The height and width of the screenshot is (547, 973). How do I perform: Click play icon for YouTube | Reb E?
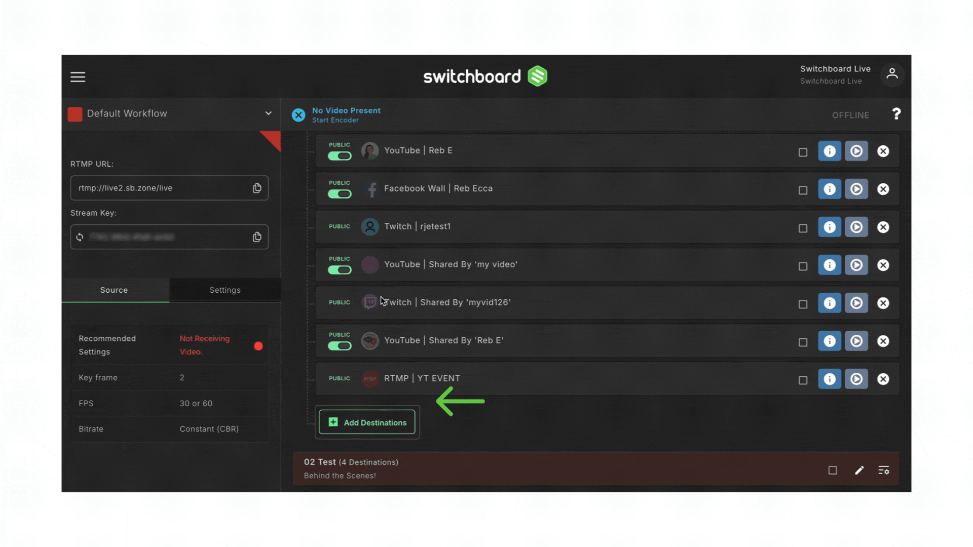click(x=856, y=151)
